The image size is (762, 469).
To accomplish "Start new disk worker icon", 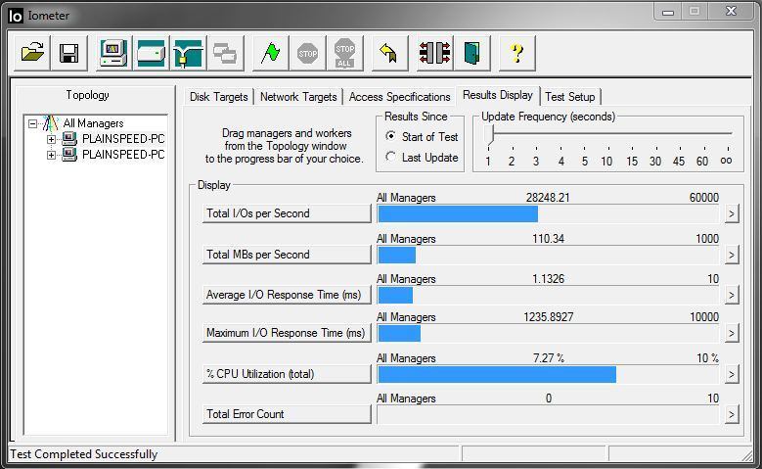I will 152,53.
